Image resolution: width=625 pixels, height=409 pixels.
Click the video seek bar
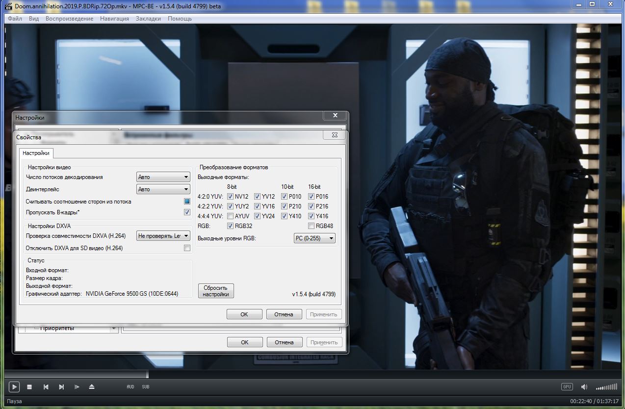coord(312,374)
